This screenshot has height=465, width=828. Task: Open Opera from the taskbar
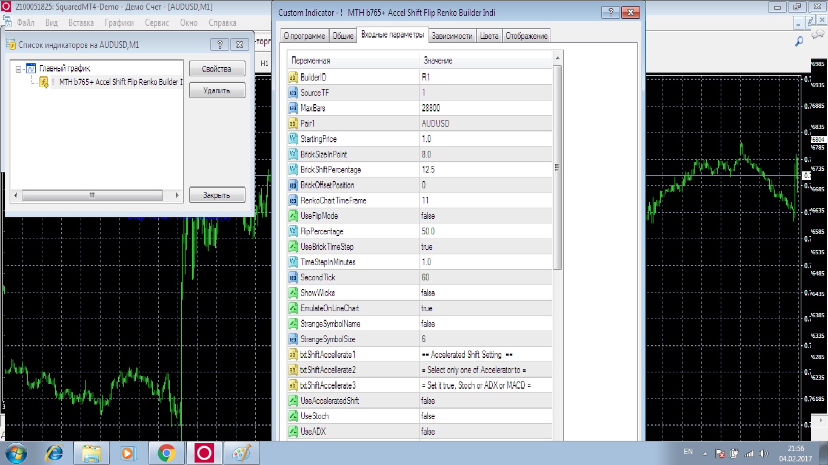(x=204, y=452)
